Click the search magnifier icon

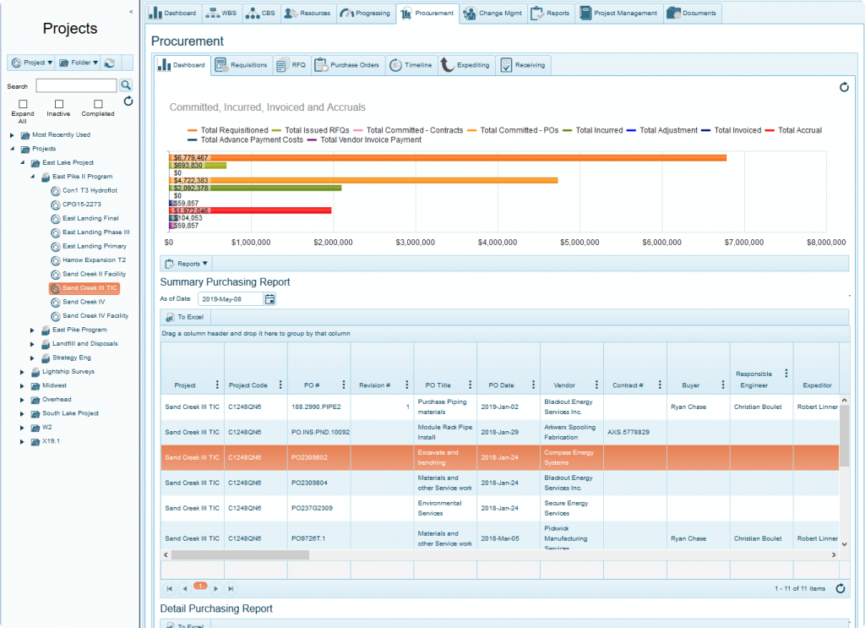coord(124,85)
